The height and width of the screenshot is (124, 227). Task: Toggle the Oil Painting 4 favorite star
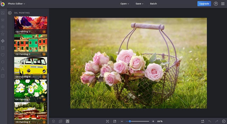click(x=44, y=77)
